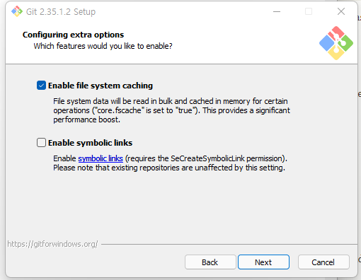361x280 pixels.
Task: Click the disabled maximize window icon
Action: [309, 11]
